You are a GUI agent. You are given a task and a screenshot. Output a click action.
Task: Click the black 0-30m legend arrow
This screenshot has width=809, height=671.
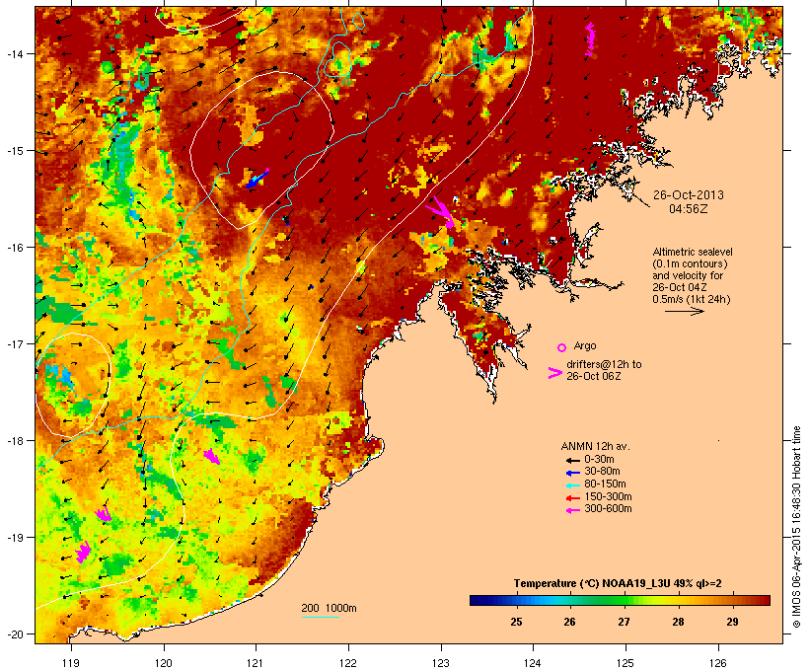573,460
